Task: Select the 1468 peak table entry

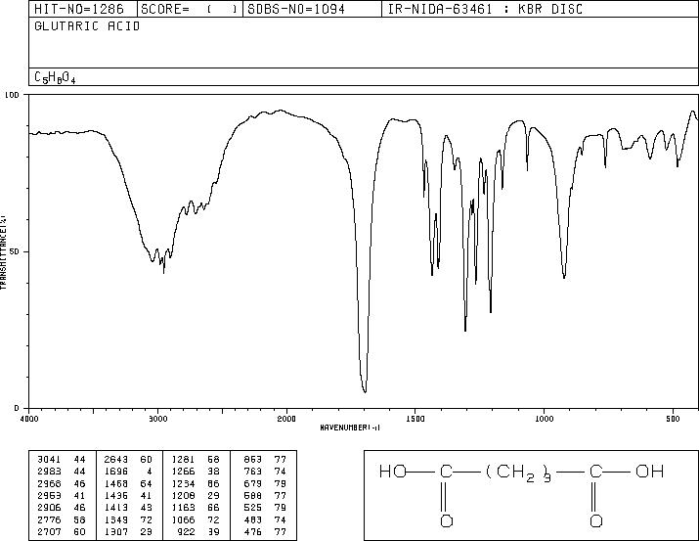Action: 116,483
